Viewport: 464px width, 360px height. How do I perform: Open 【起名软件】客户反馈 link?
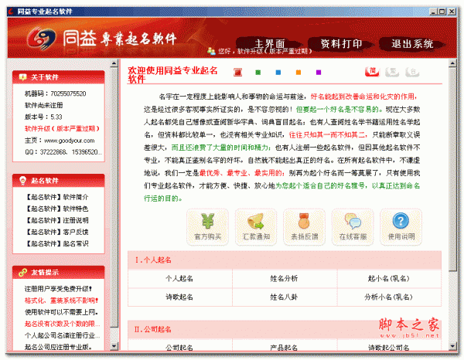(x=56, y=232)
